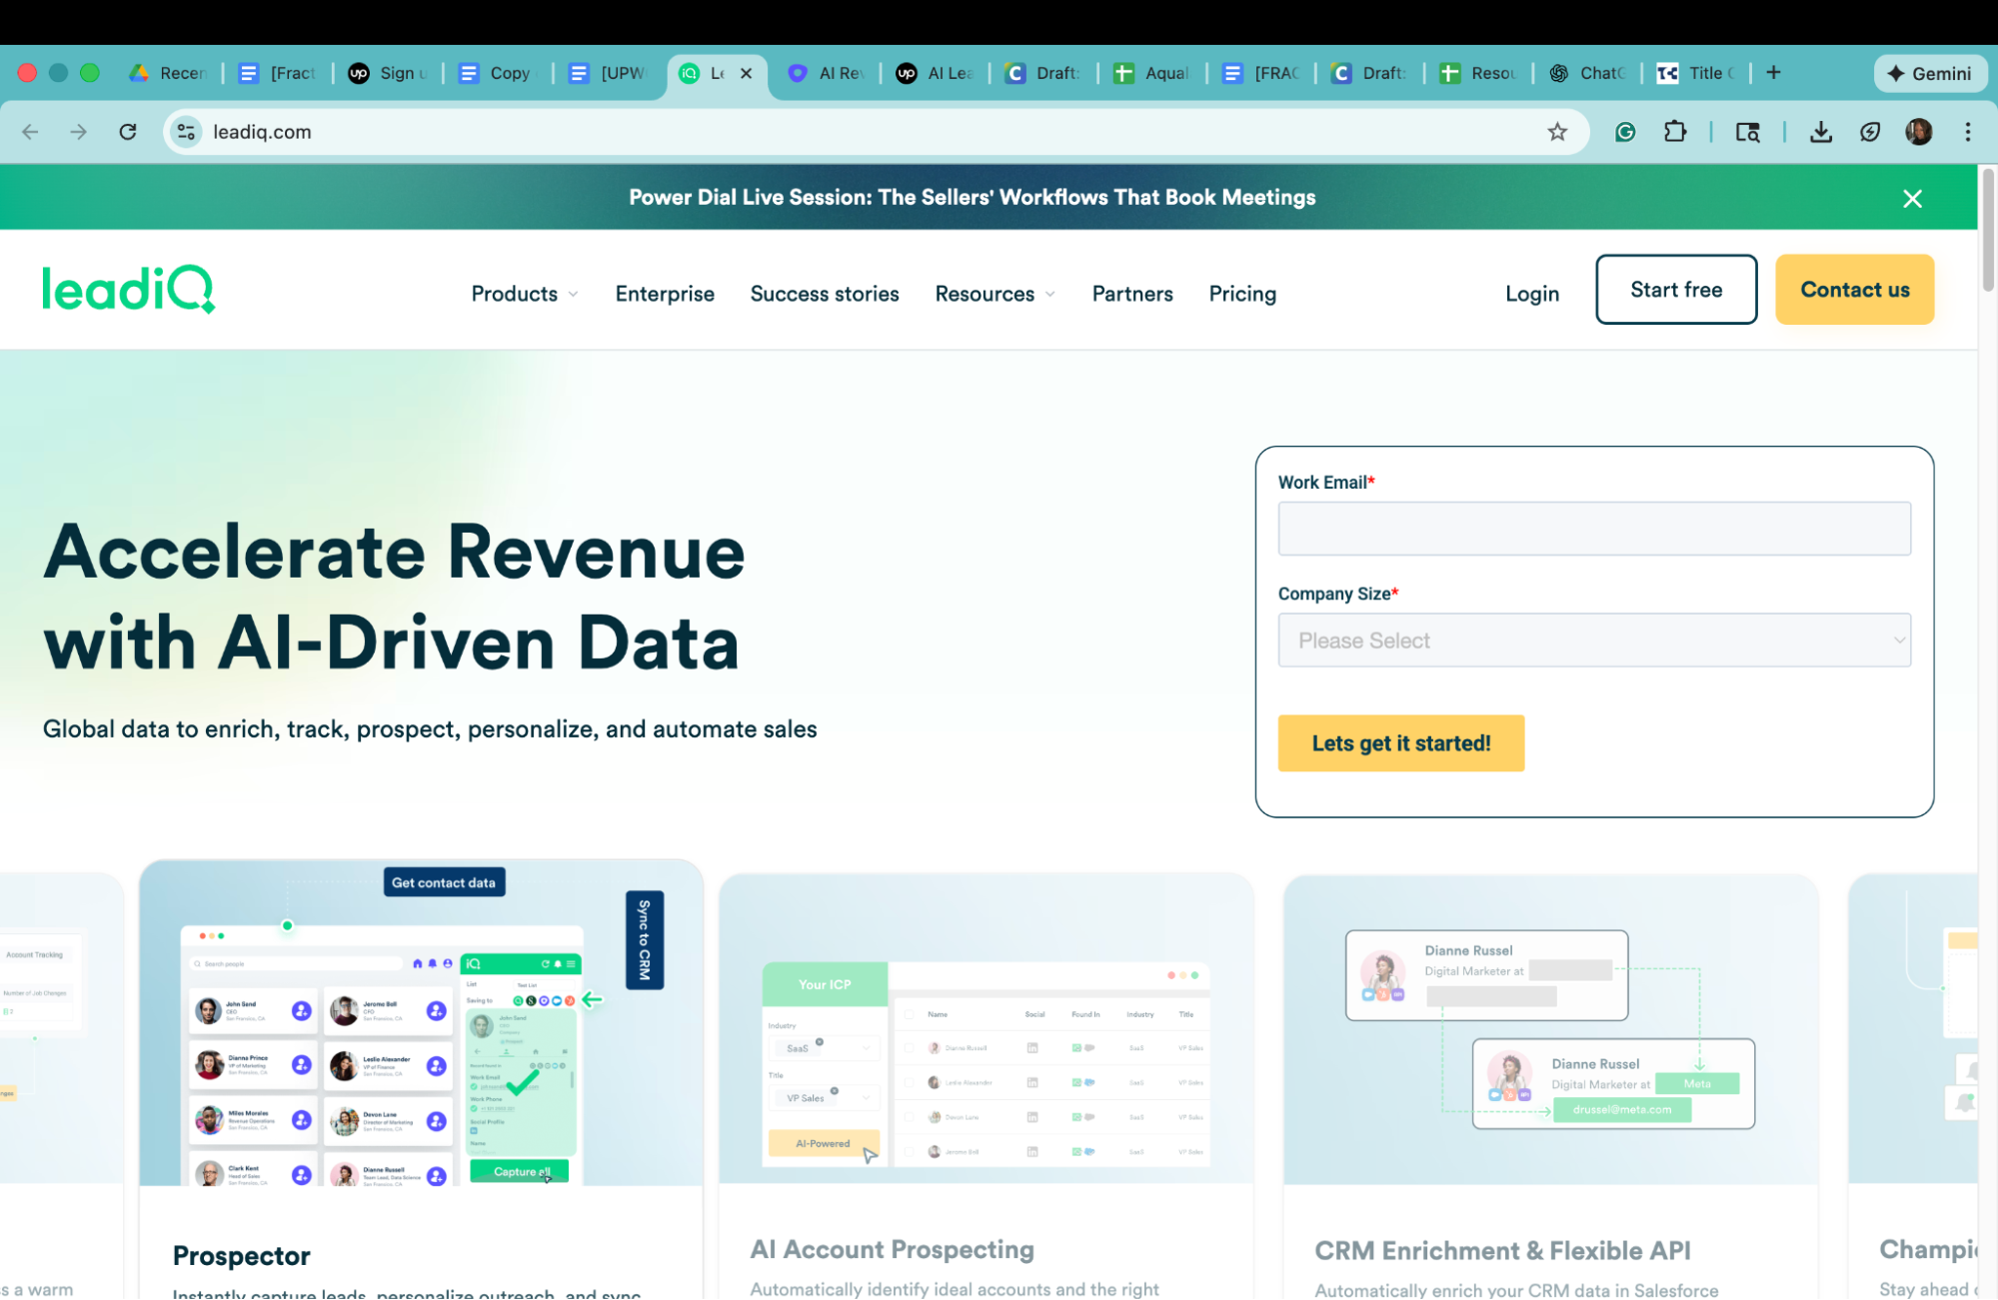Open the Company Size Please Select dropdown
Viewport: 1998px width, 1300px height.
pyautogui.click(x=1594, y=641)
